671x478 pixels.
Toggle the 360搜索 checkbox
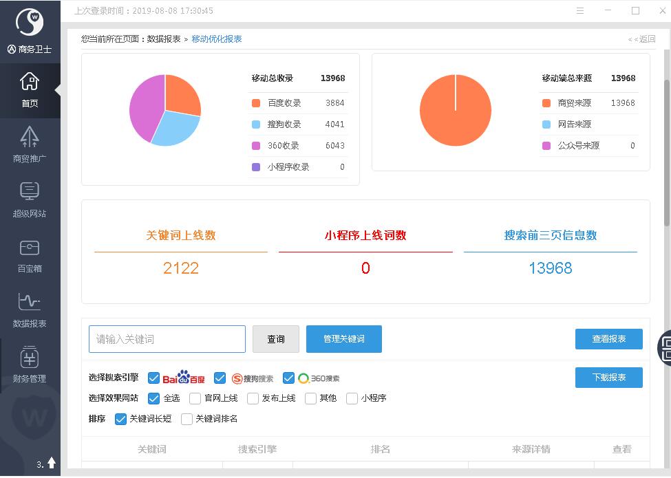(289, 378)
